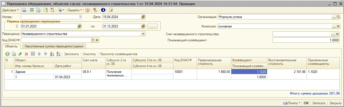Image resolution: width=344 pixels, height=107 pixels.
Task: Click the Записать button
Action: coord(319,103)
